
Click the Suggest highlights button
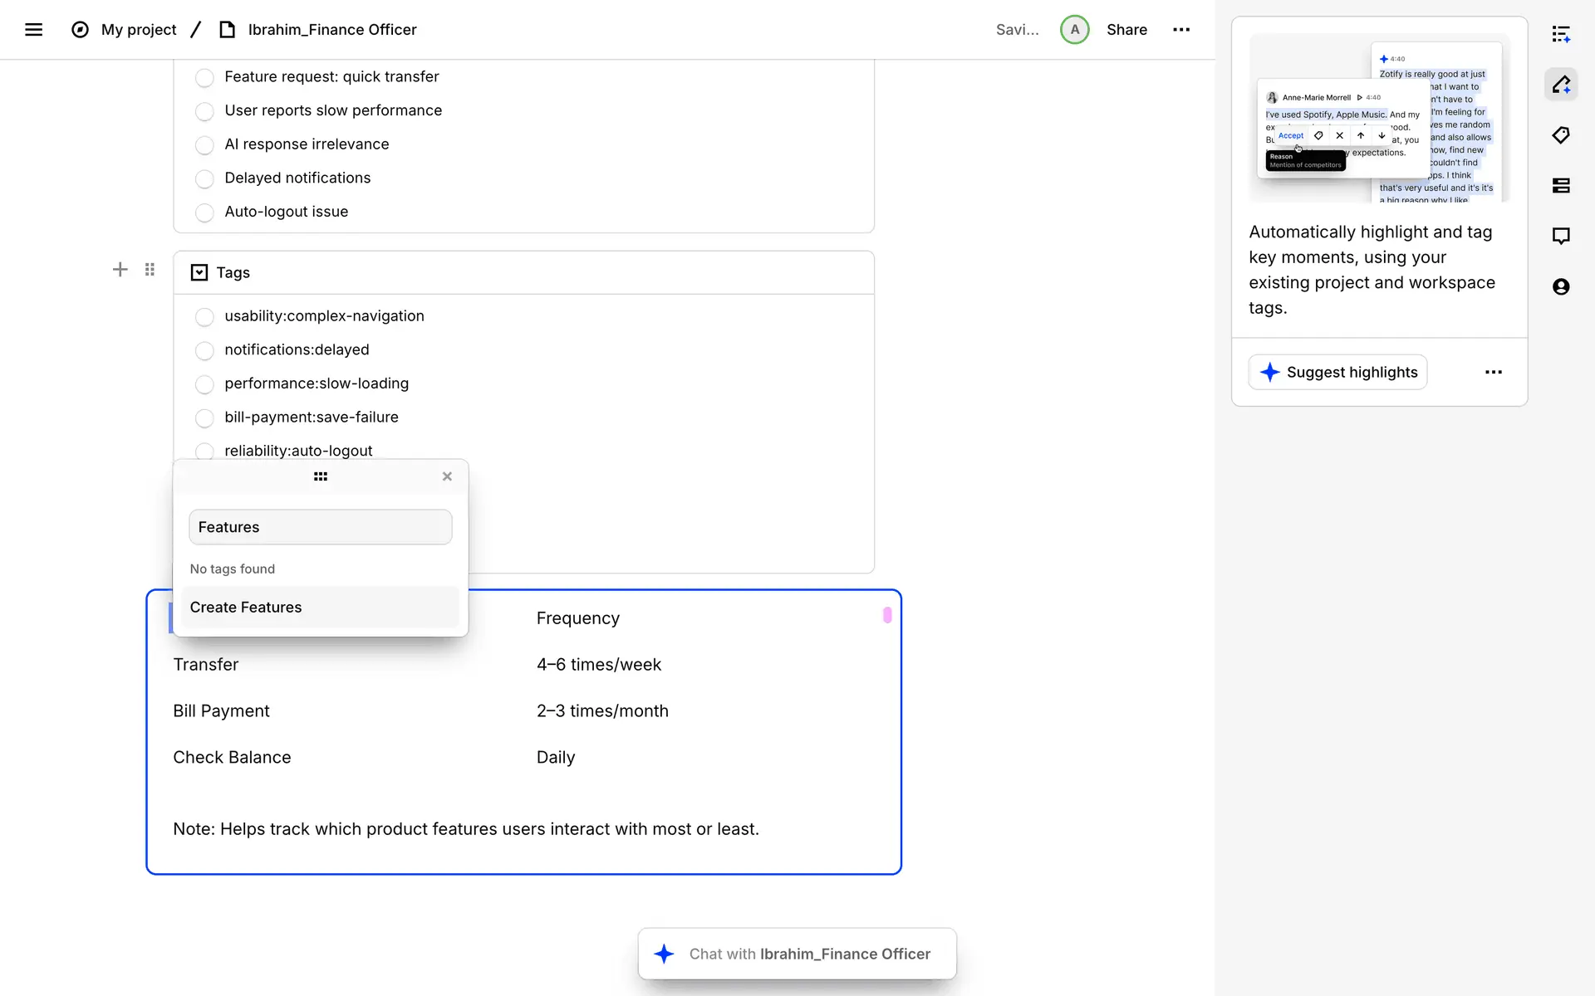(1337, 372)
